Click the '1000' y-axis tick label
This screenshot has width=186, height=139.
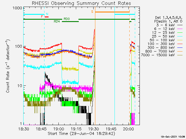tap(17, 8)
